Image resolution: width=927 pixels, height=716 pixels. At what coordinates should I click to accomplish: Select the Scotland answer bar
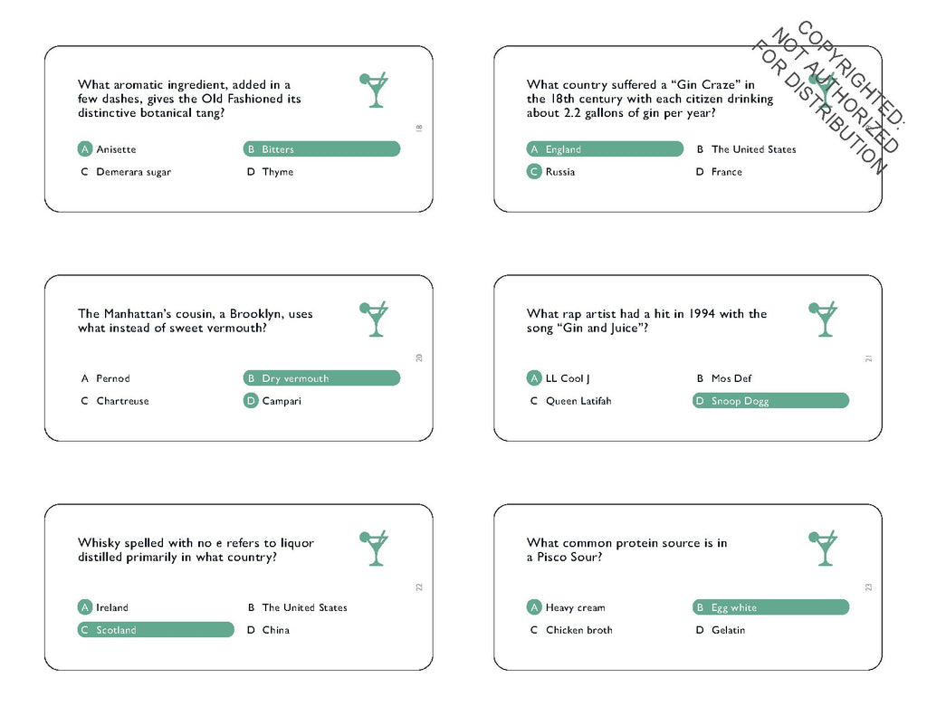[156, 630]
